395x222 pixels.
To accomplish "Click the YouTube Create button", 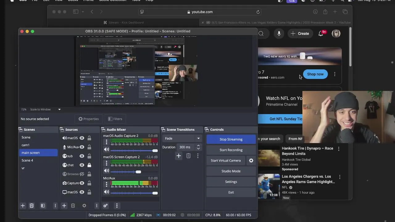I will click(300, 34).
